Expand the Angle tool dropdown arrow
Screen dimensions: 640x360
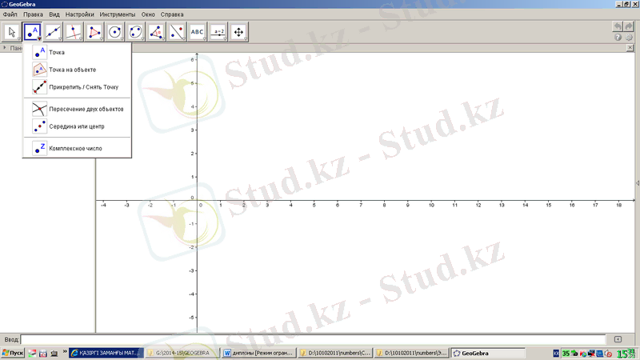click(x=163, y=39)
